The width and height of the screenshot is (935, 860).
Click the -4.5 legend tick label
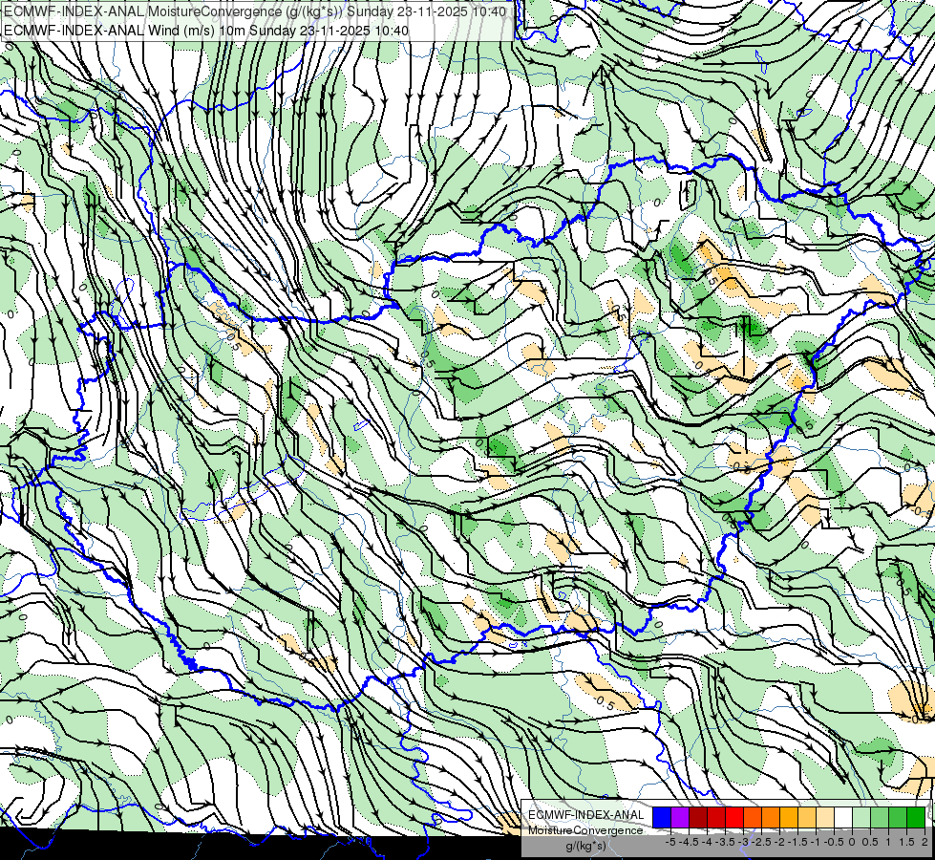click(689, 843)
